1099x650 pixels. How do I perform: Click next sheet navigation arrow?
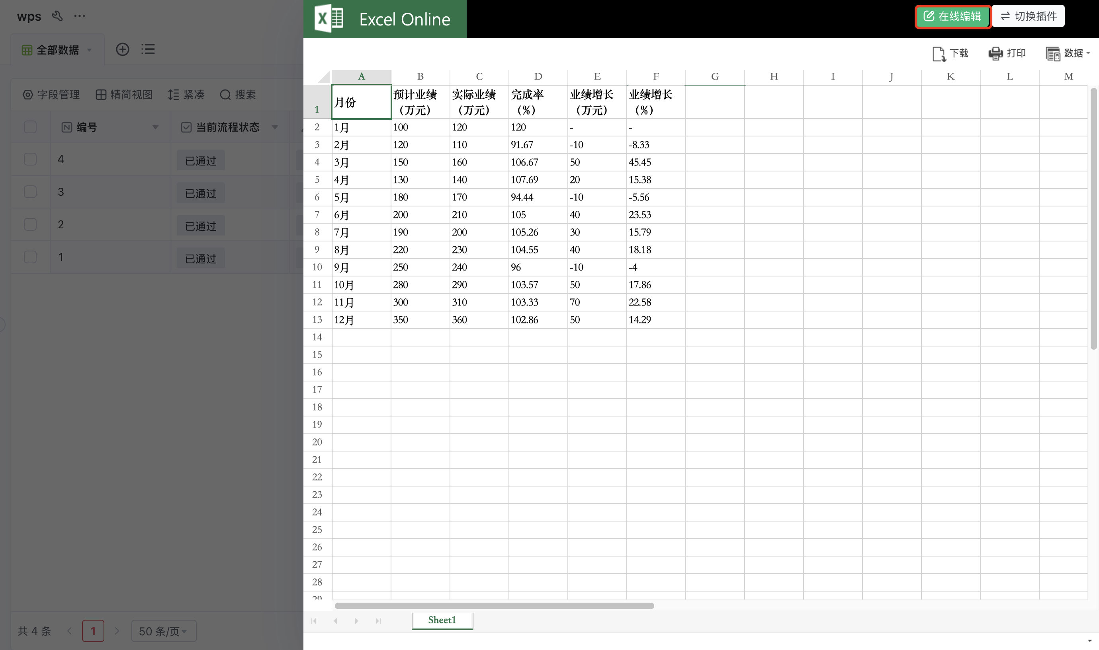point(356,621)
